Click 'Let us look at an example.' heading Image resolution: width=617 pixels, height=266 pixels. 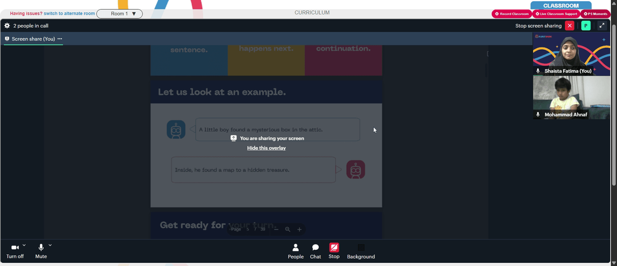pos(222,92)
